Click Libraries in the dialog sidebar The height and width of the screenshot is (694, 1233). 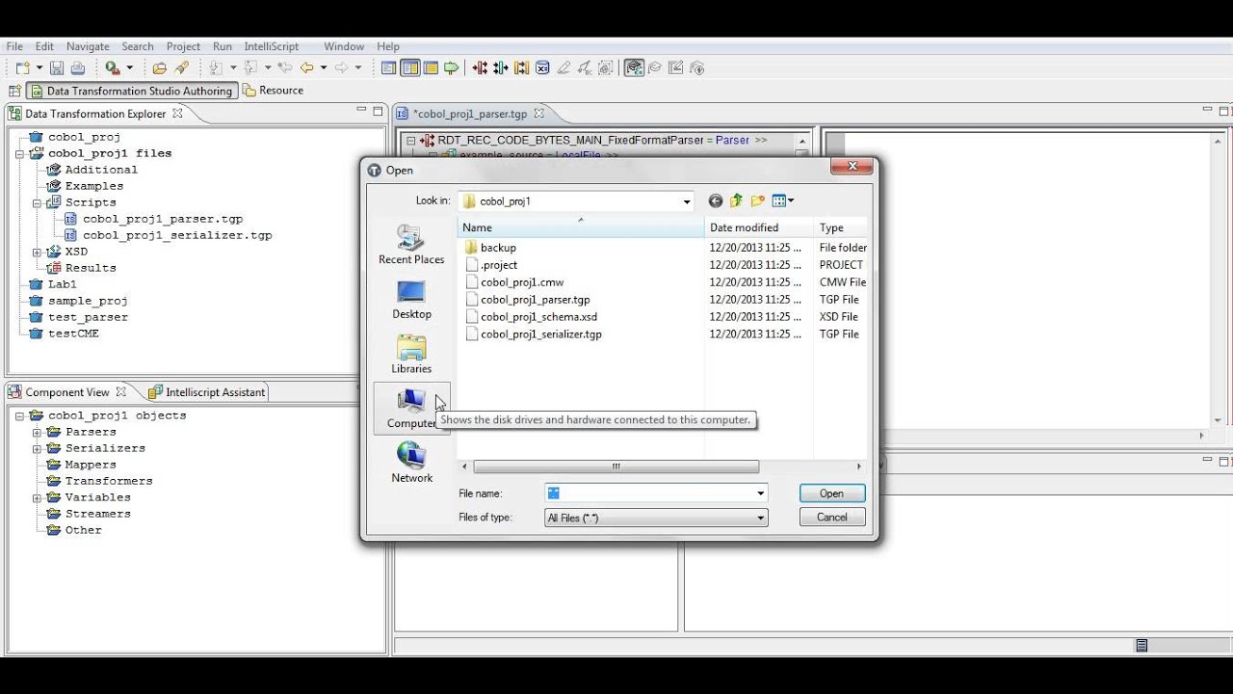point(411,354)
